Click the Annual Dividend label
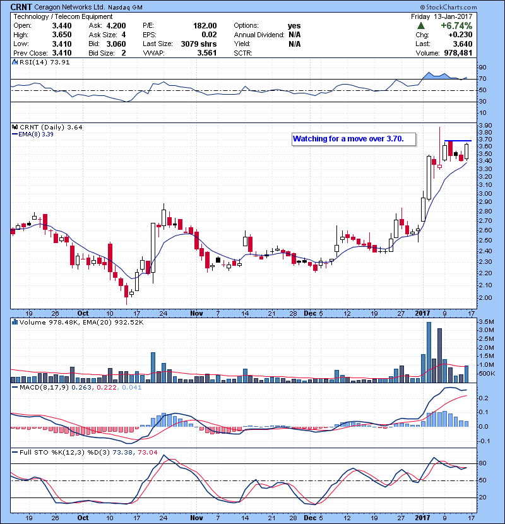Image resolution: width=505 pixels, height=524 pixels. tap(259, 35)
